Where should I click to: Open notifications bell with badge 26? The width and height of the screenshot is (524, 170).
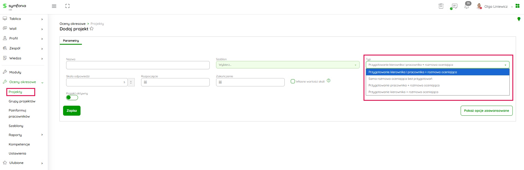tap(467, 6)
